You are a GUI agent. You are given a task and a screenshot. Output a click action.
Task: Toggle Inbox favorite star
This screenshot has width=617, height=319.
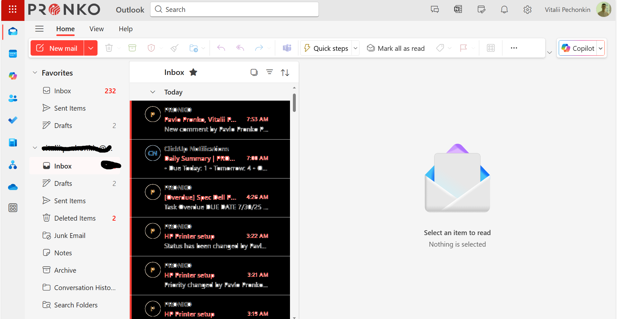(193, 72)
